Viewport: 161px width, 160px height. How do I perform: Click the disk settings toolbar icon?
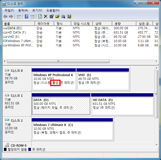(x=69, y=16)
